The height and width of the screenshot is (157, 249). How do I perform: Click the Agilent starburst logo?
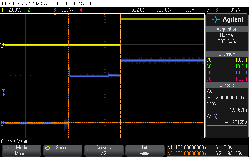coord(215,19)
